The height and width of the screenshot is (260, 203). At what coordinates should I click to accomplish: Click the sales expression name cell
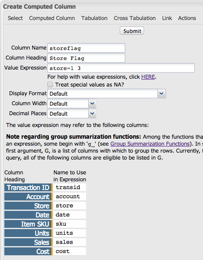pos(70,242)
